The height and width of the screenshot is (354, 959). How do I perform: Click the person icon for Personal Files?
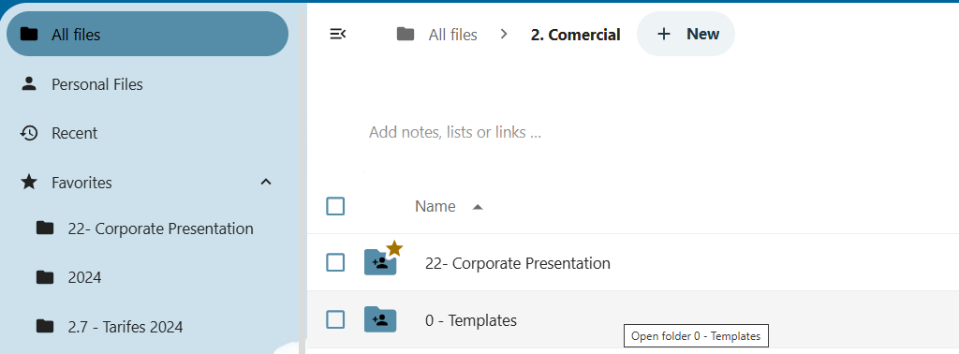click(29, 83)
